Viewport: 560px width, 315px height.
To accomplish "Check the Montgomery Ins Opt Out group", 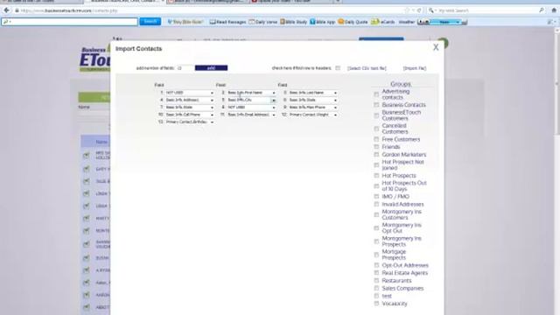I will click(376, 227).
